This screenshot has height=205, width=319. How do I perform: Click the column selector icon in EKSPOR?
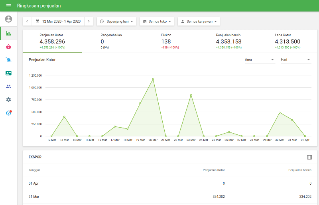309,157
